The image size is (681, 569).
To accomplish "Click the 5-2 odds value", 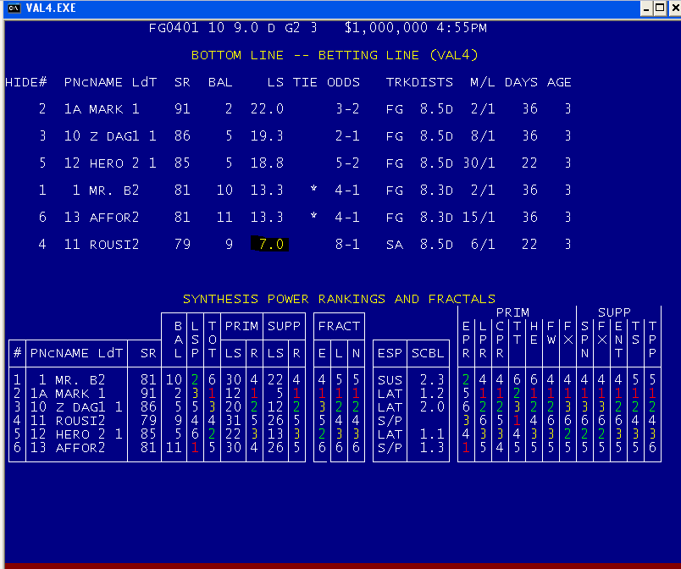I will tap(347, 163).
